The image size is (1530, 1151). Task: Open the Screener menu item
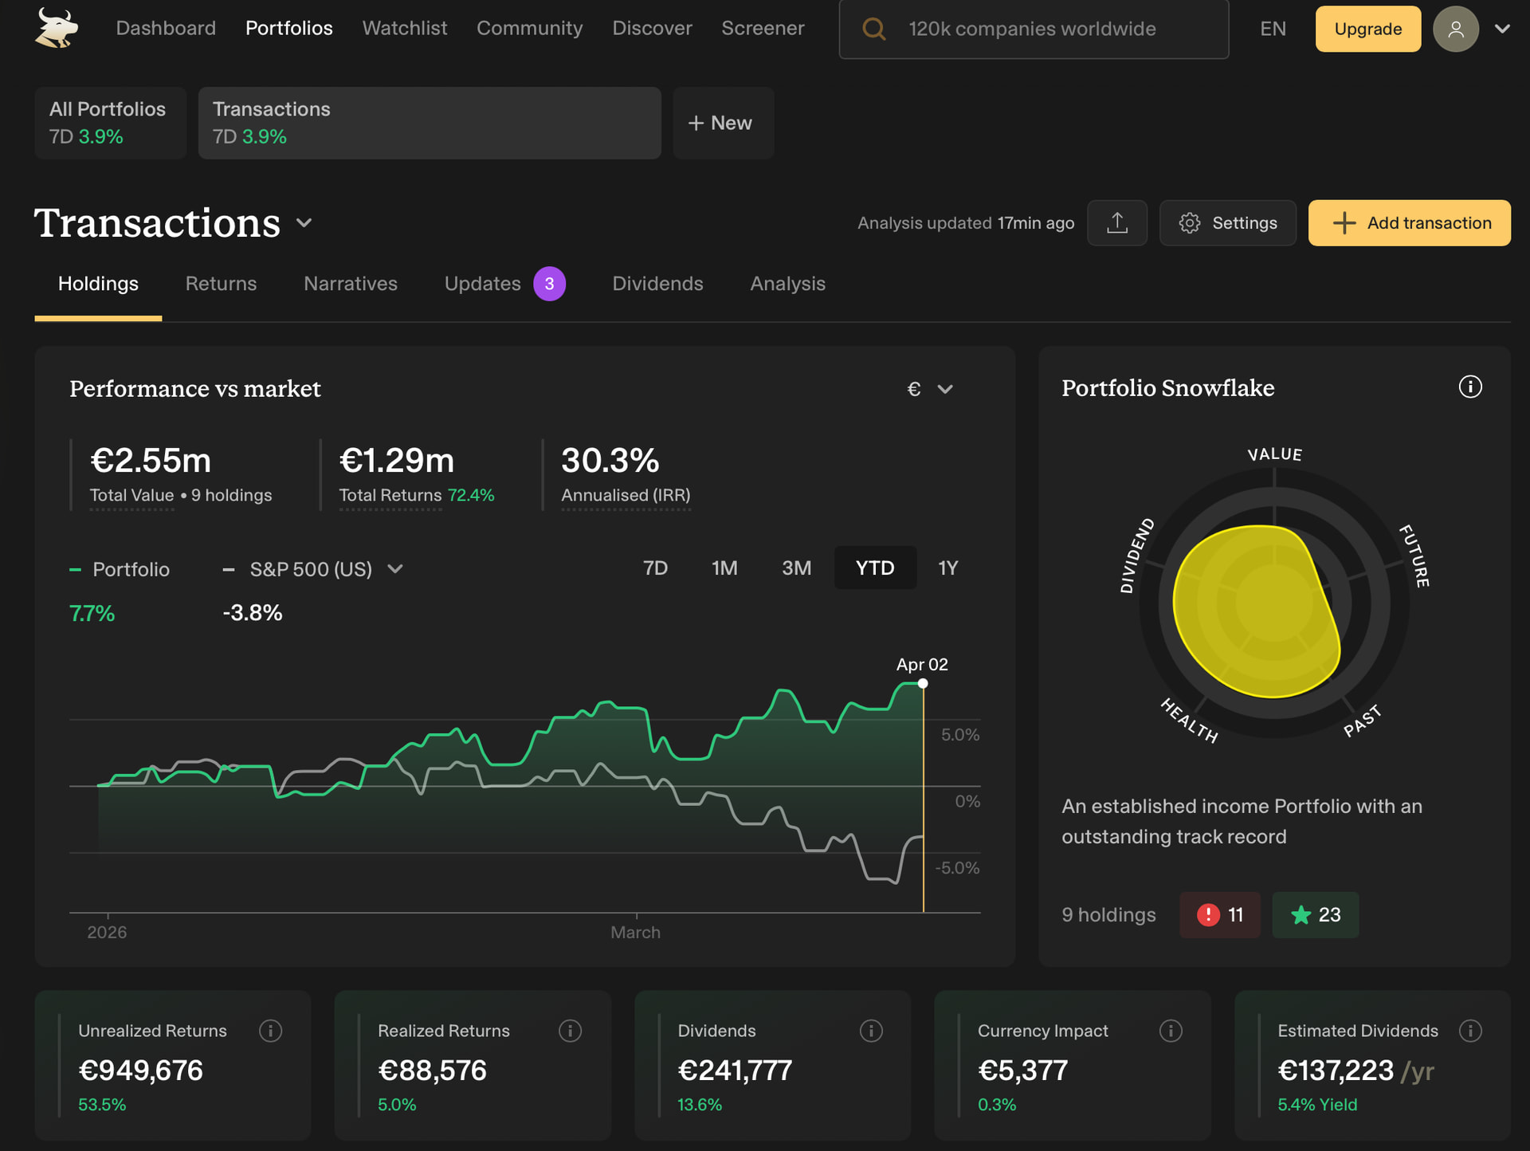coord(762,29)
